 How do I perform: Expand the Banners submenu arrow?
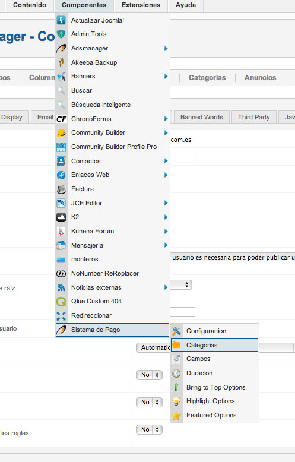[x=166, y=77]
